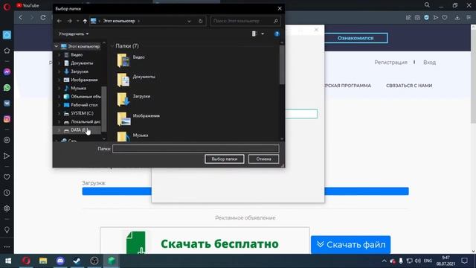Open VK in Opera sidebar
The width and height of the screenshot is (476, 268).
[x=7, y=103]
